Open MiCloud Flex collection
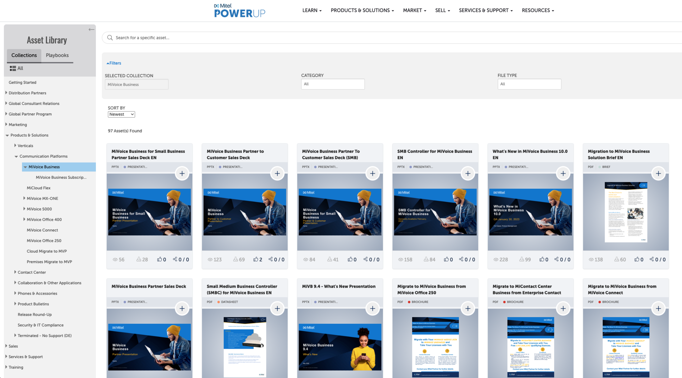The height and width of the screenshot is (378, 682). 39,188
